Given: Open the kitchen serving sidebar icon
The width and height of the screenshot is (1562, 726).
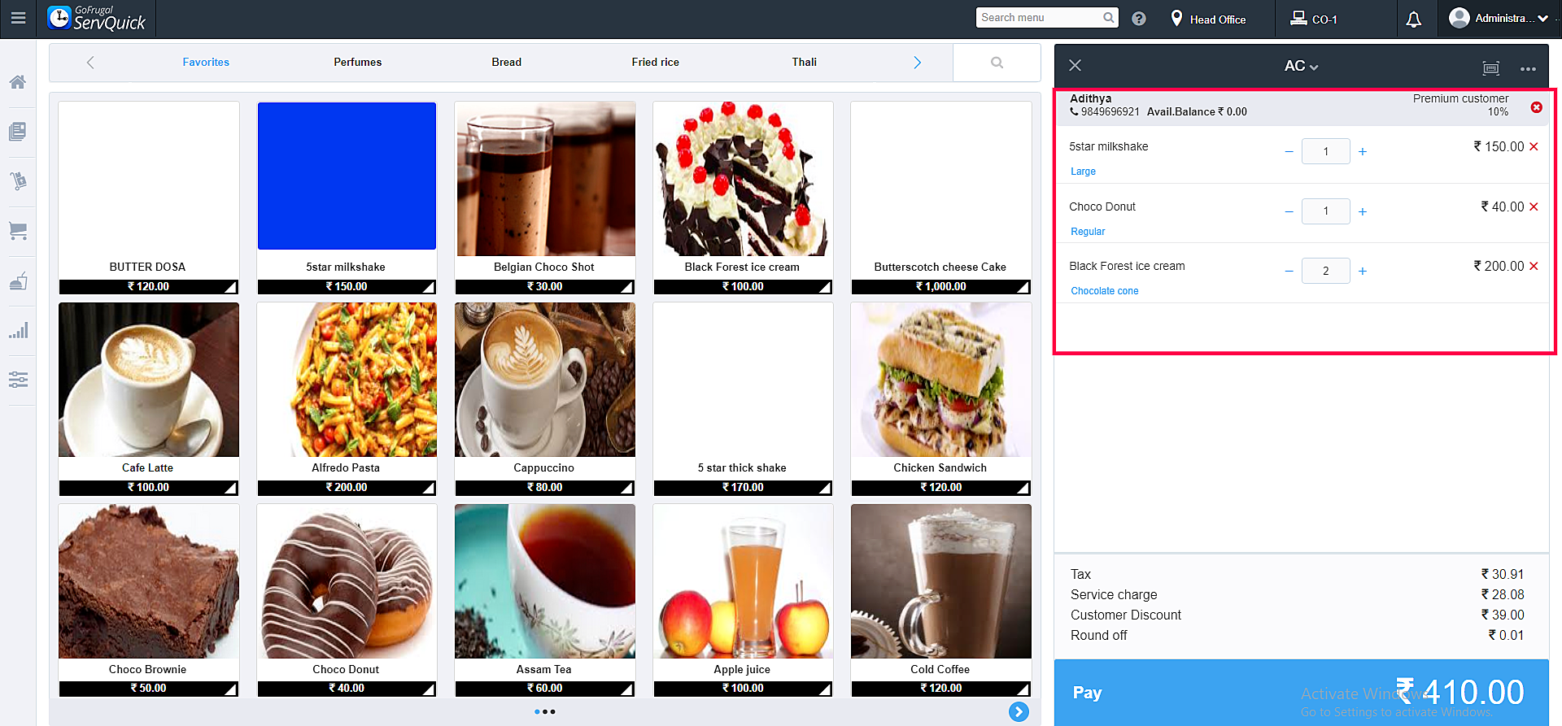Looking at the screenshot, I should [18, 280].
